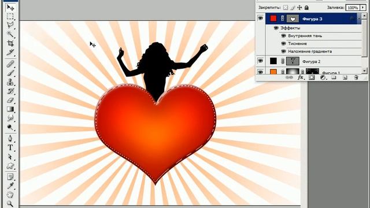Select the Фигура 1 vector mask thumbnail
This screenshot has height=208, width=370.
[312, 72]
